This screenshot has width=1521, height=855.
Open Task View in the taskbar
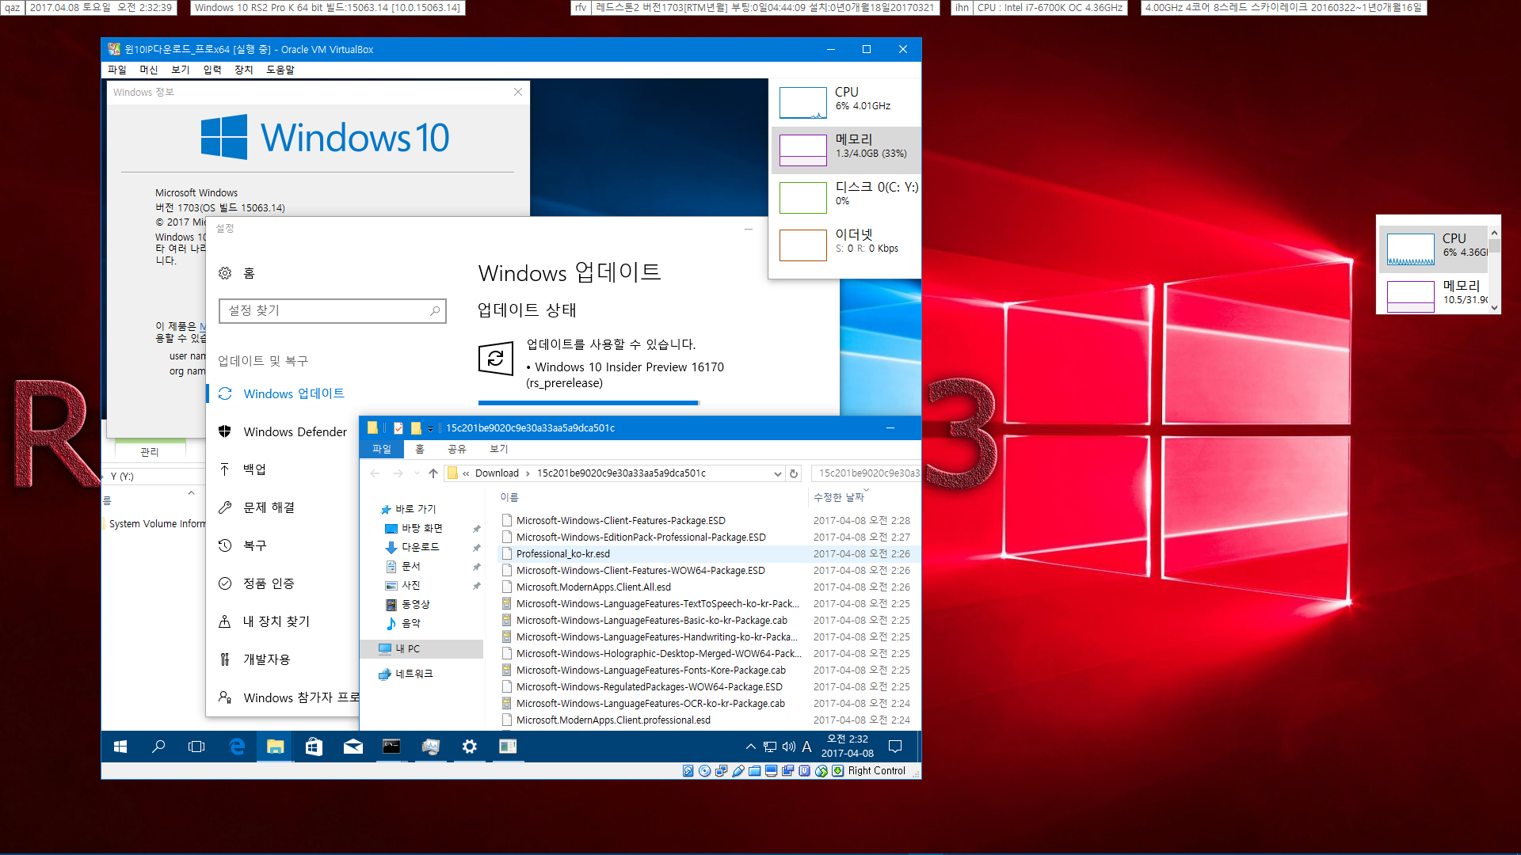(x=196, y=747)
